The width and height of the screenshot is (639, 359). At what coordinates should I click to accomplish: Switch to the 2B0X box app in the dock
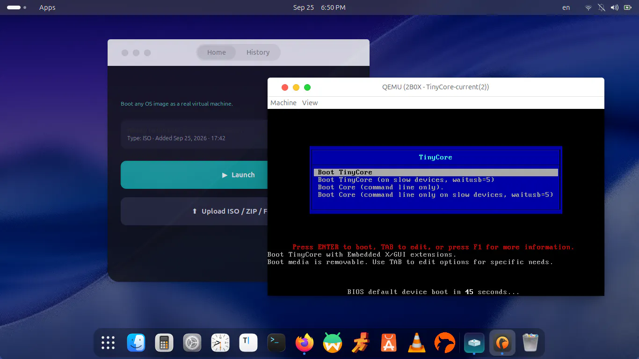click(x=474, y=343)
